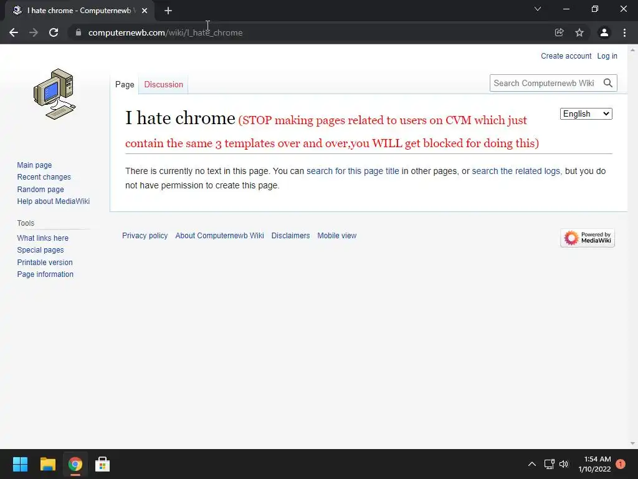This screenshot has height=479, width=638.
Task: Switch to Mobile view
Action: tap(337, 235)
